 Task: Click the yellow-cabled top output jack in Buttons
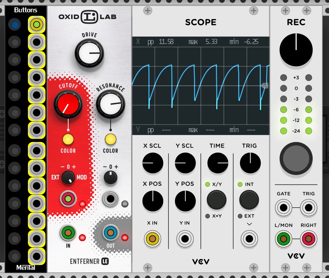36,24
